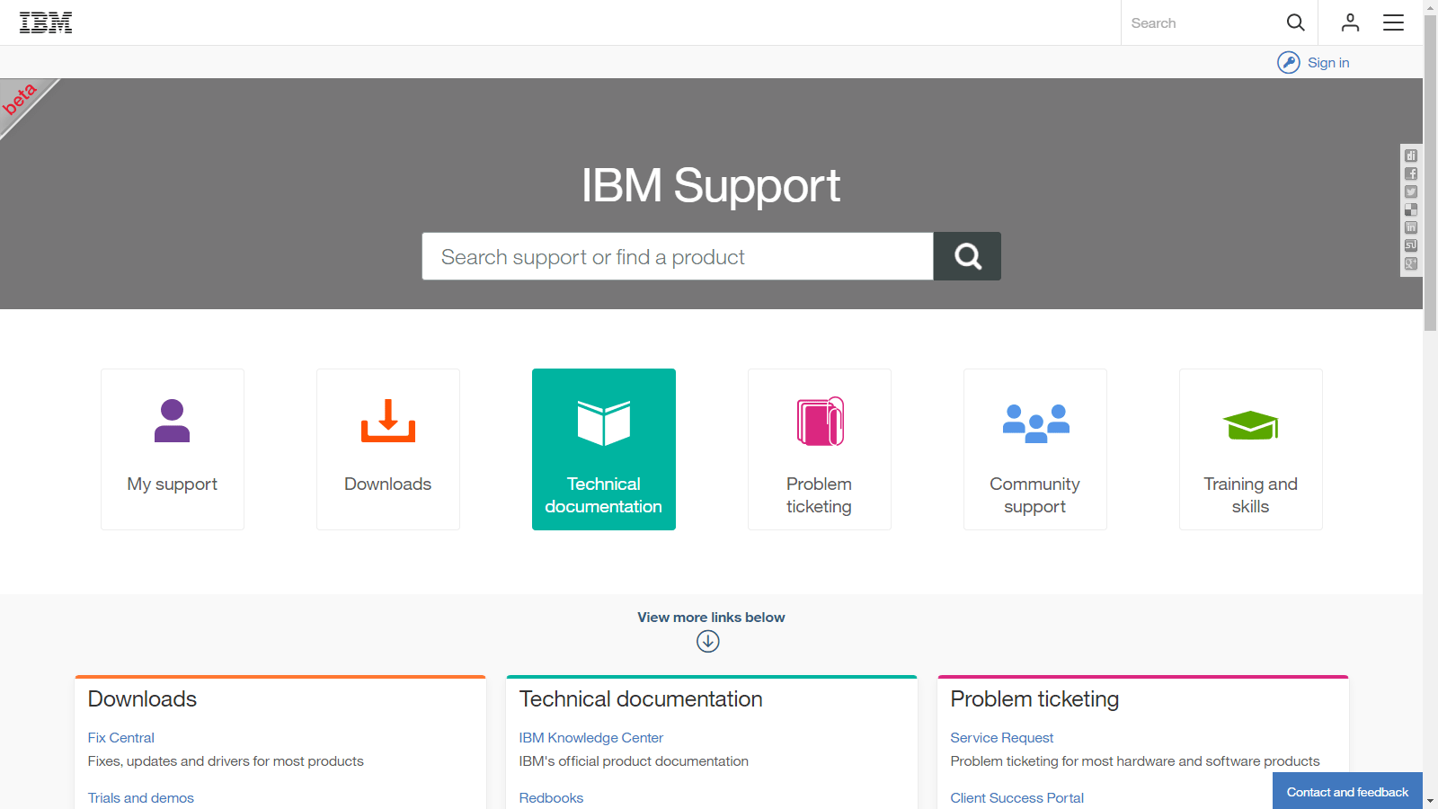This screenshot has height=809, width=1438.
Task: Click the magnifier icon in the top header search
Action: click(x=1295, y=22)
